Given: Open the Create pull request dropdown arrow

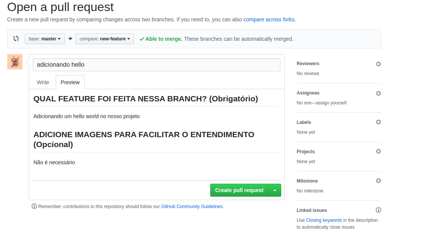Looking at the screenshot, I should coord(275,190).
